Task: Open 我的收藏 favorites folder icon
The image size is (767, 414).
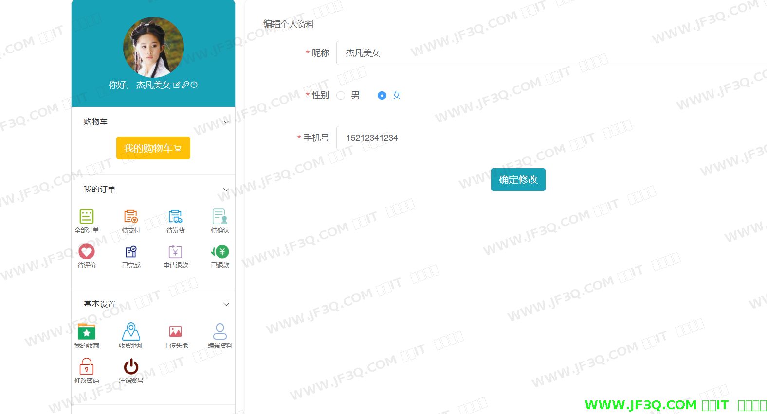Action: tap(87, 332)
